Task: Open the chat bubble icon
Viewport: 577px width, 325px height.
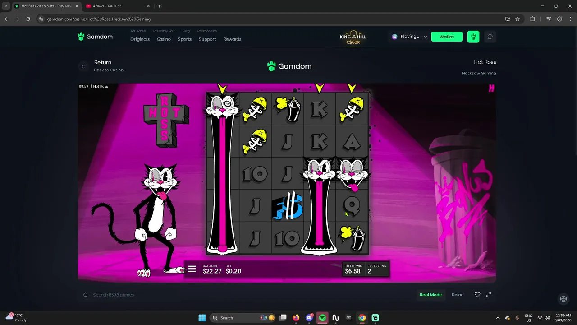Action: (490, 37)
